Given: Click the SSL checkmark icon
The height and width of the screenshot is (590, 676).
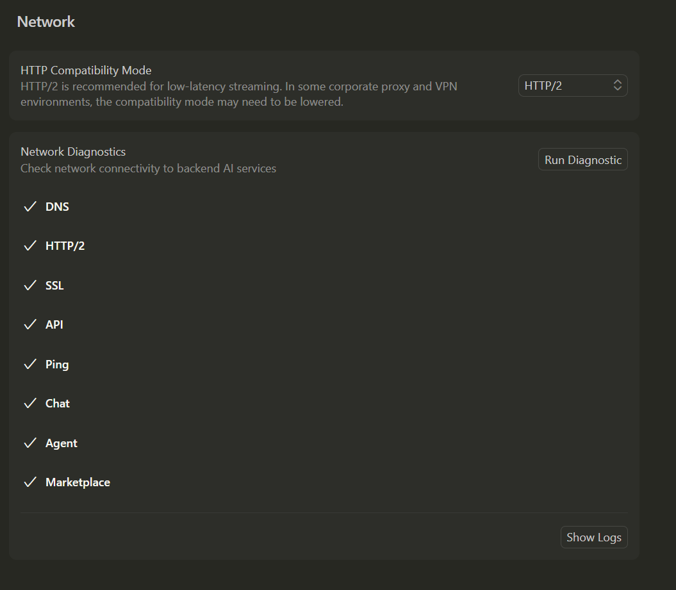Looking at the screenshot, I should pyautogui.click(x=29, y=286).
